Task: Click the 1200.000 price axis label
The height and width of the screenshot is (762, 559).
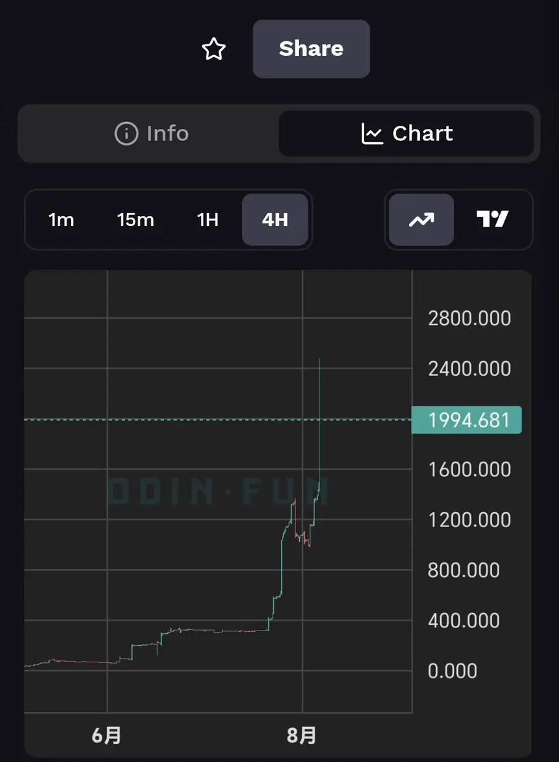Action: pyautogui.click(x=469, y=519)
